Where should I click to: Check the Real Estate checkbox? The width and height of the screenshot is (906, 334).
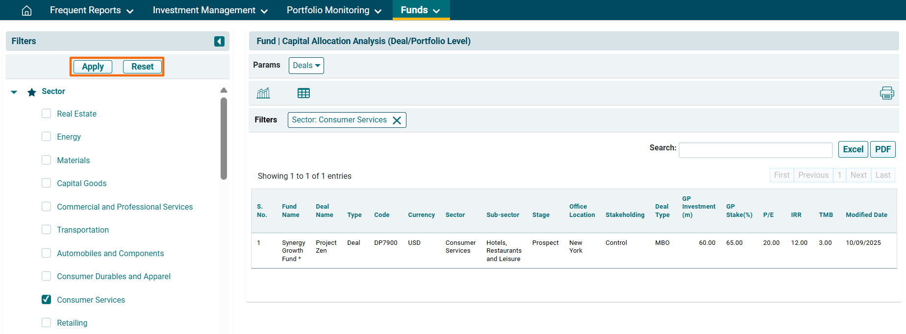[x=47, y=114]
